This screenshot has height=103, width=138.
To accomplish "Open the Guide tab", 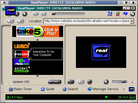I will (x=47, y=89).
